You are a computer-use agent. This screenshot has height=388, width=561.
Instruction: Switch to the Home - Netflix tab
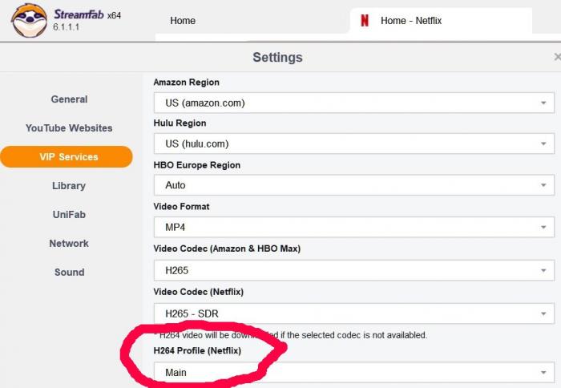click(441, 20)
